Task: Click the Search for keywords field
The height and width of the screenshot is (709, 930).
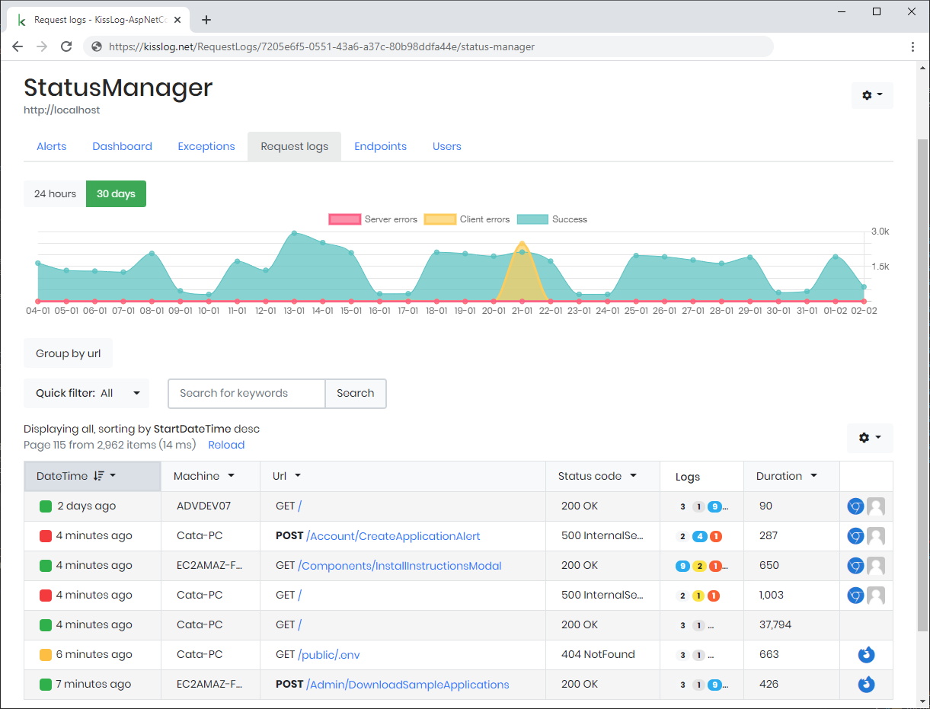Action: point(247,394)
